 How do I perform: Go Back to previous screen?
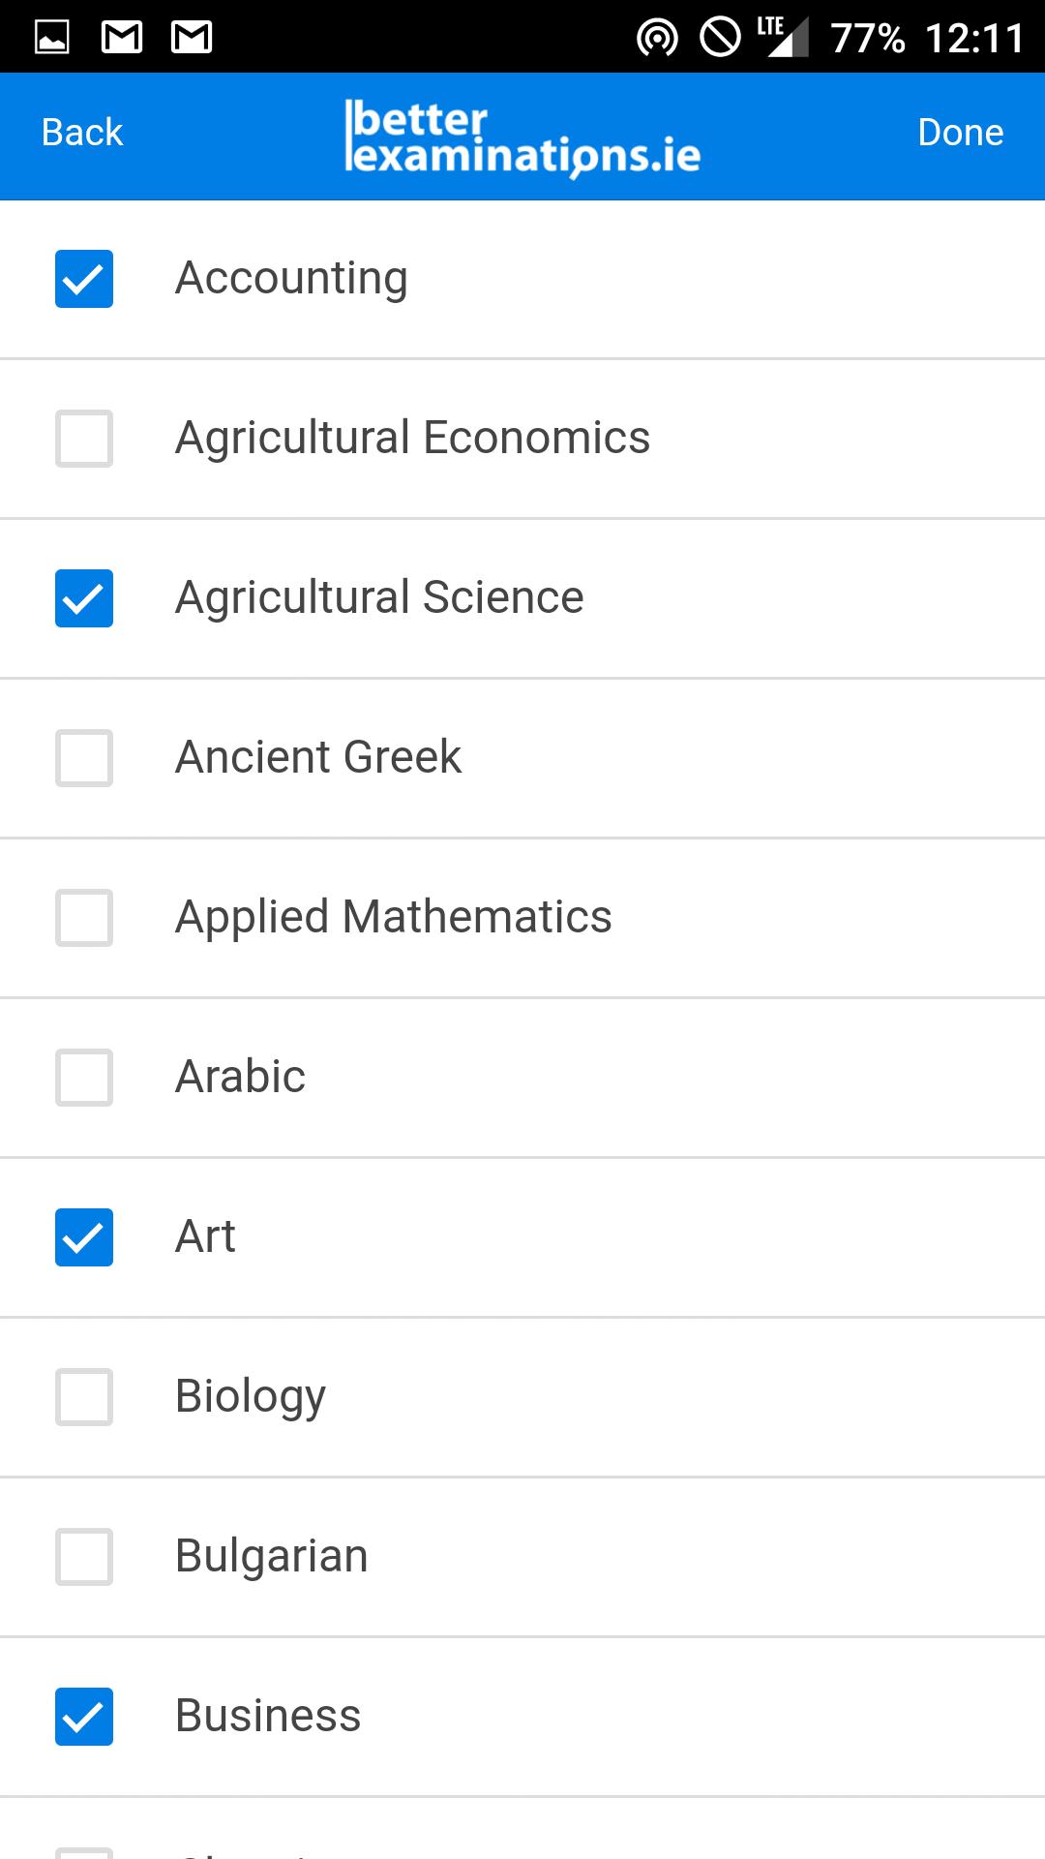pos(82,133)
